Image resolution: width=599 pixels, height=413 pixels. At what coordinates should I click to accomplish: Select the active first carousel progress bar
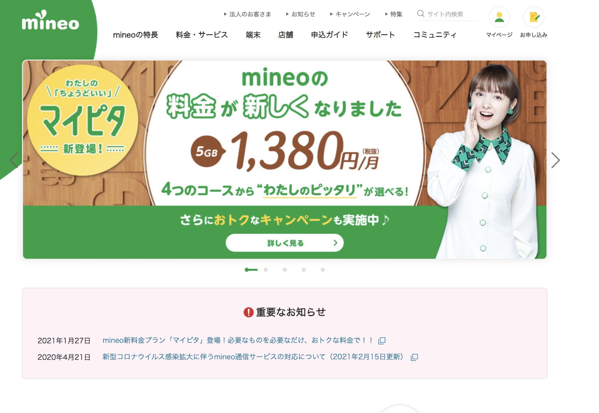(251, 270)
